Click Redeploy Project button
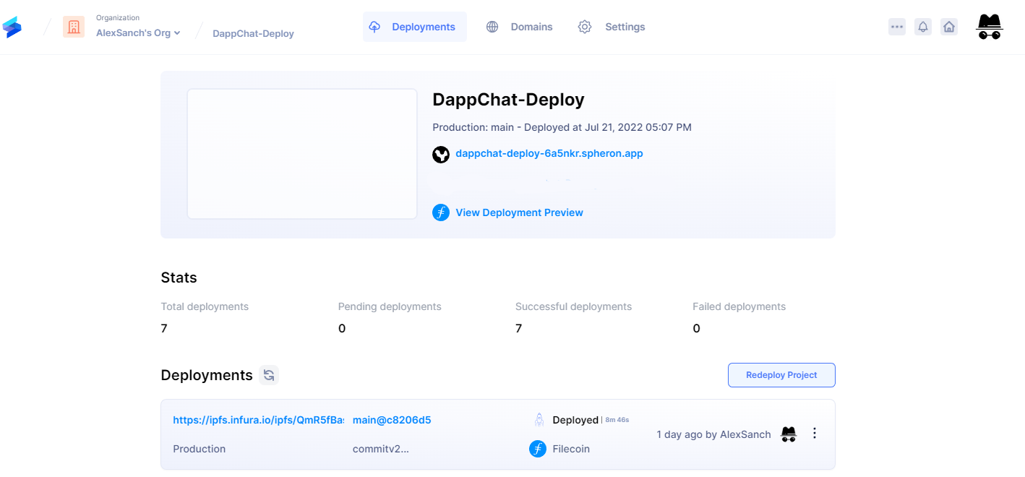This screenshot has width=1025, height=477. [x=781, y=375]
